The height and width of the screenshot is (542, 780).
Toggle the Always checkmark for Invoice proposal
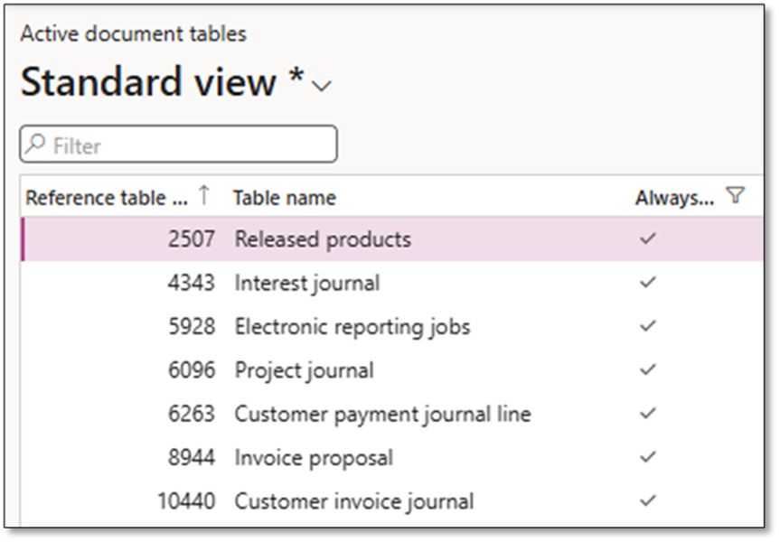coord(647,457)
